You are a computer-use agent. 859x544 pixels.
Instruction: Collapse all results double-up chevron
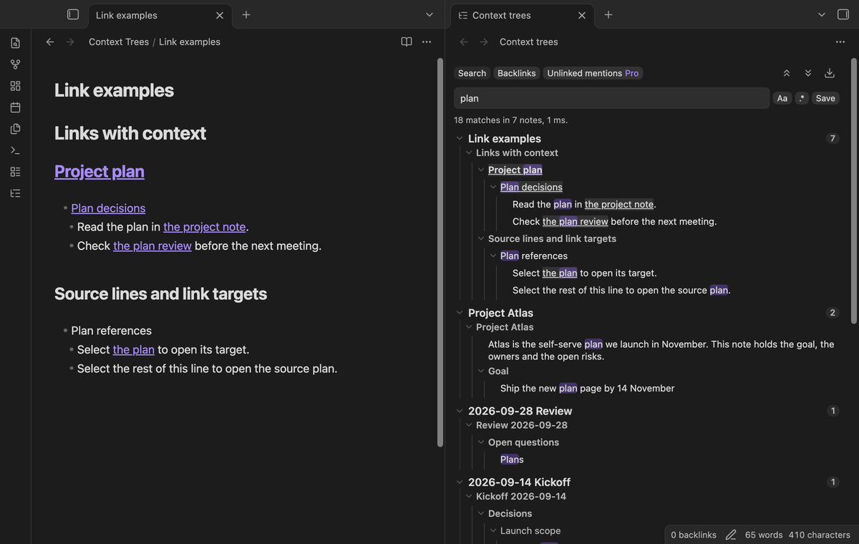pyautogui.click(x=786, y=73)
